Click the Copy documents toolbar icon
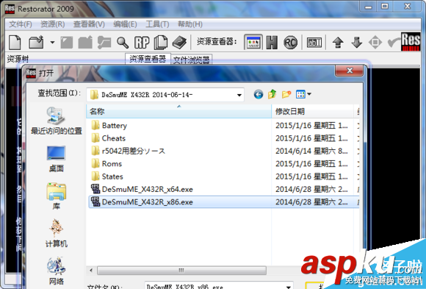The image size is (426, 289). pos(142,43)
